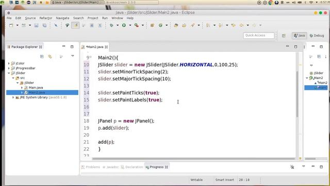Viewport: 330px width, 186px height.
Task: Expand the jProgressBar project node
Action: pos(9,68)
